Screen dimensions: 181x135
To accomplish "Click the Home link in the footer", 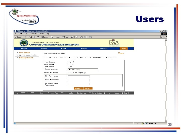I will pyautogui.click(x=42, y=93).
